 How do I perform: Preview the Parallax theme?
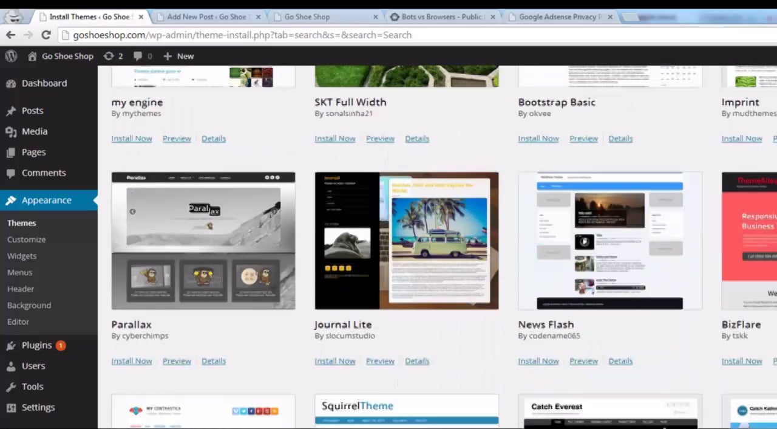pyautogui.click(x=177, y=361)
